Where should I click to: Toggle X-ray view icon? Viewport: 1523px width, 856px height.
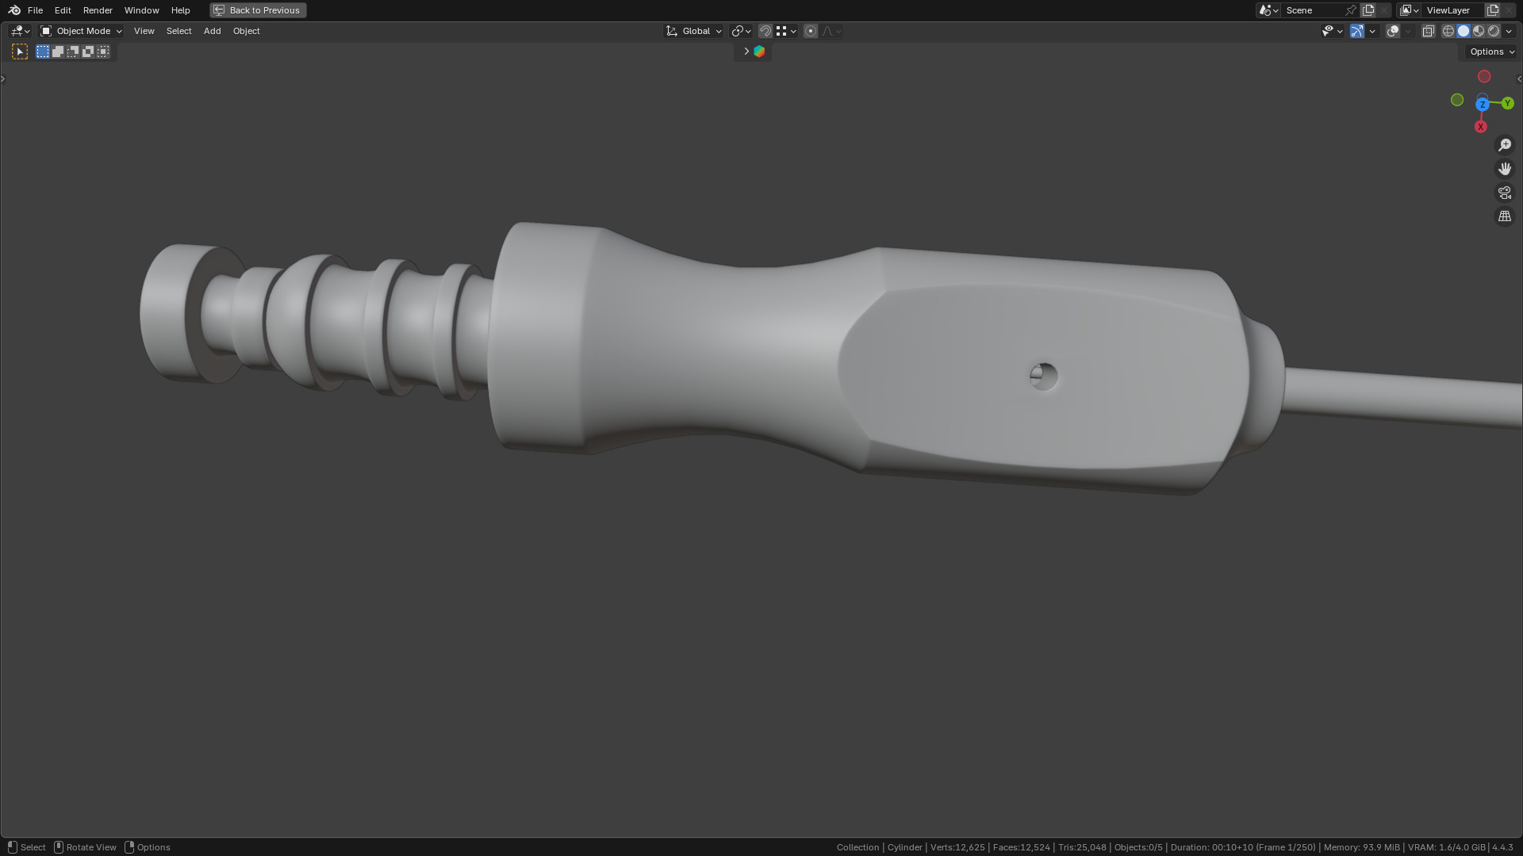tap(1428, 31)
